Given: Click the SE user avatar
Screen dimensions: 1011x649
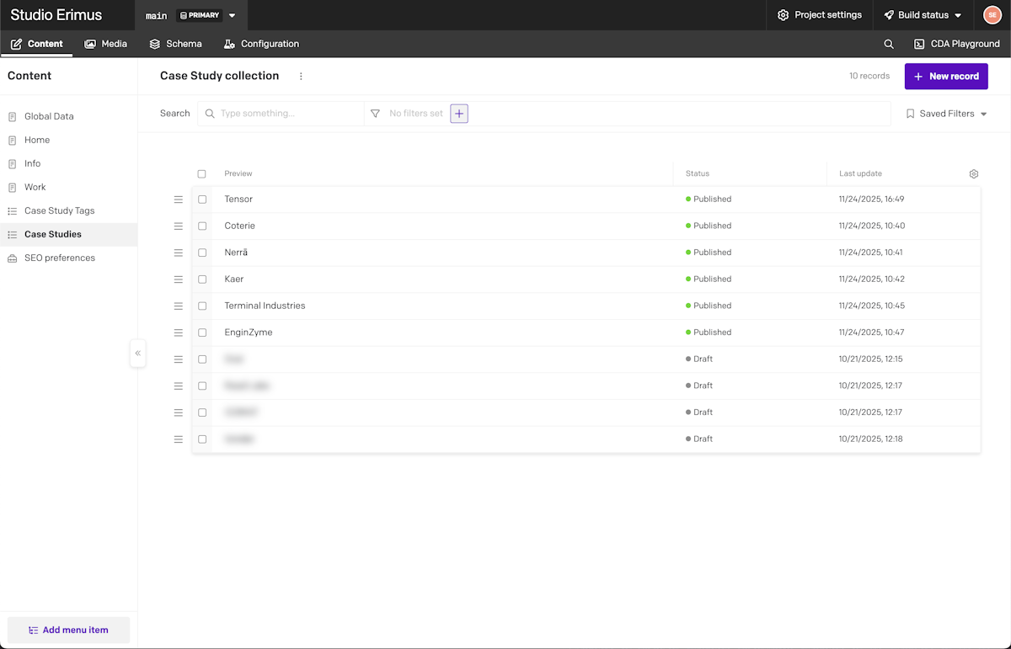Looking at the screenshot, I should (x=992, y=15).
